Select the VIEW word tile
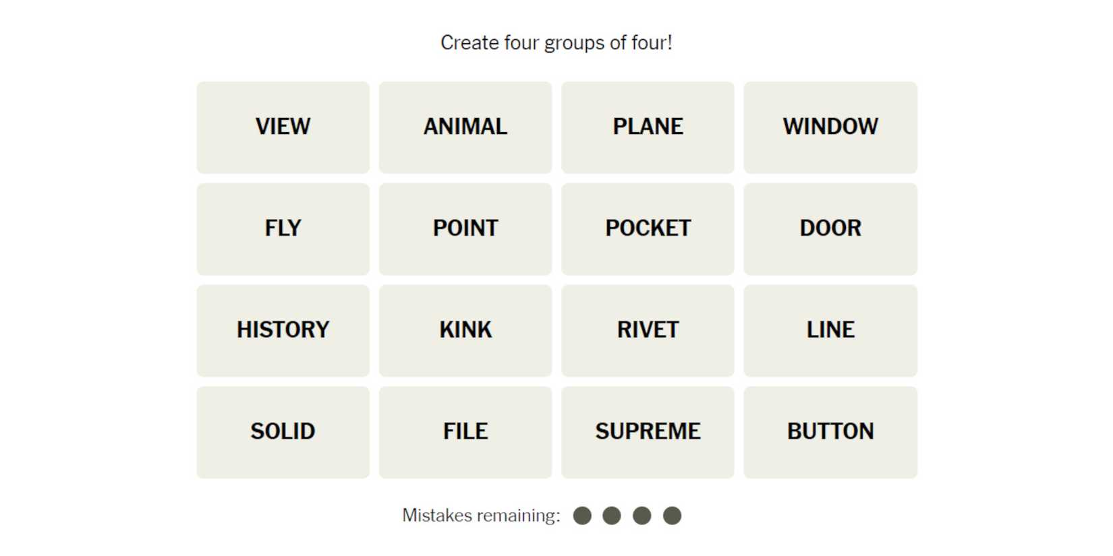This screenshot has width=1113, height=556. tap(283, 127)
